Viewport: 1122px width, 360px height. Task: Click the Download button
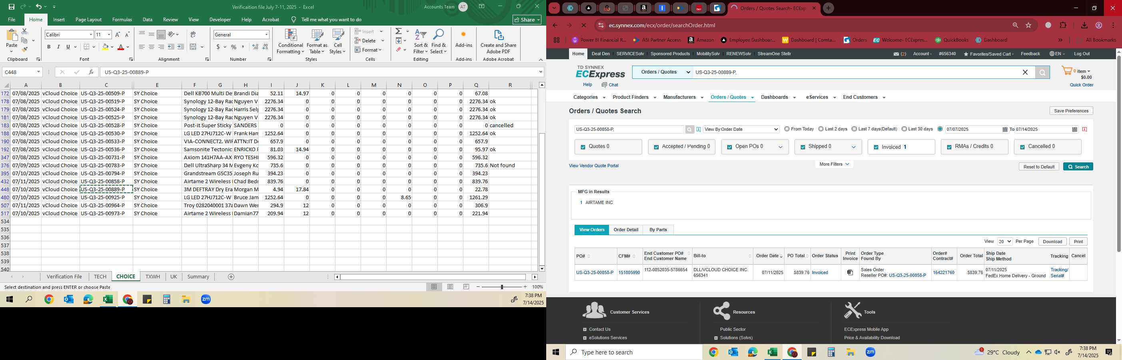[x=1052, y=242]
